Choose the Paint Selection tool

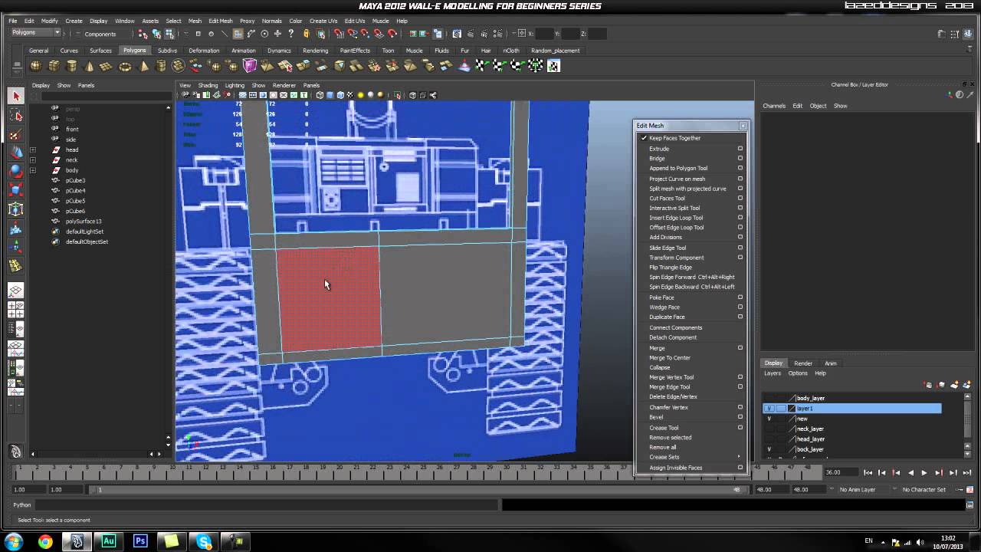click(x=15, y=134)
